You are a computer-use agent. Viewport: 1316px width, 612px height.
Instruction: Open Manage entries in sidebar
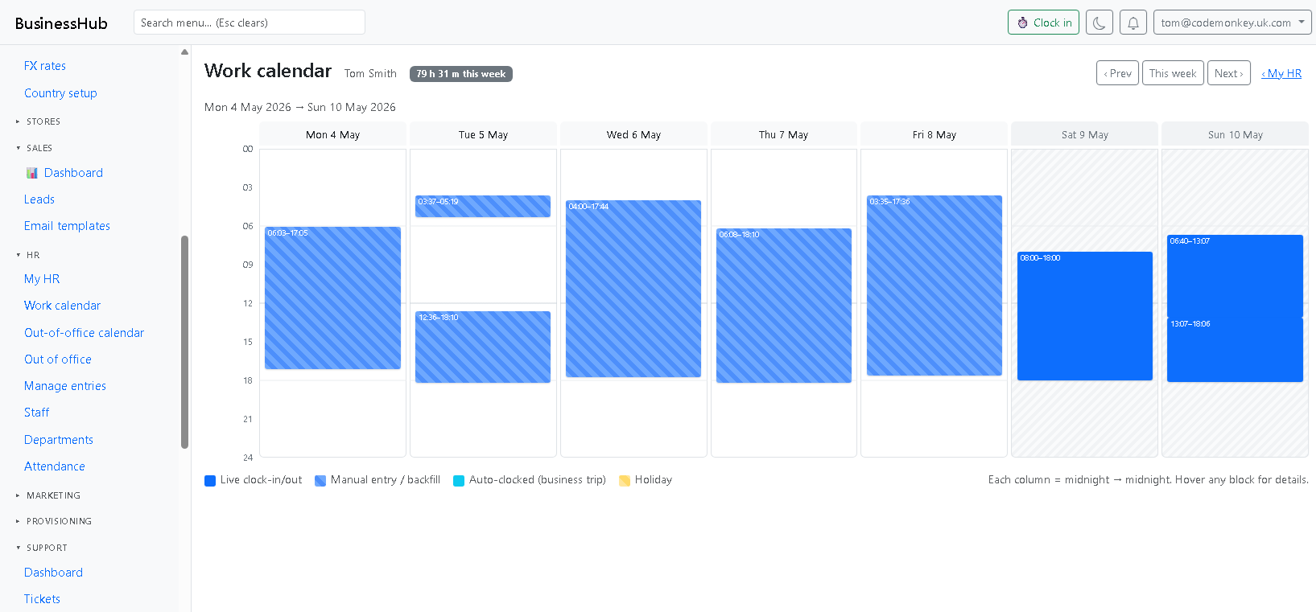[65, 386]
